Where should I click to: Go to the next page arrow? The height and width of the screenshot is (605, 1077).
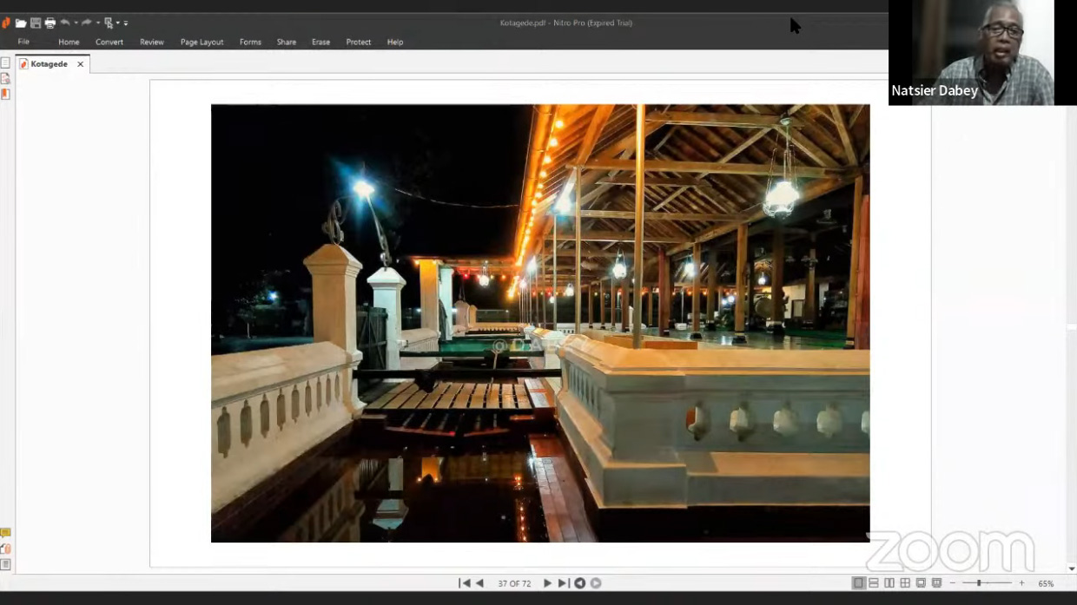[547, 583]
